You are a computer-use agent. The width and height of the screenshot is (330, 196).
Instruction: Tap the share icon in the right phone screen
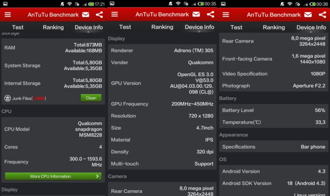click(x=322, y=15)
